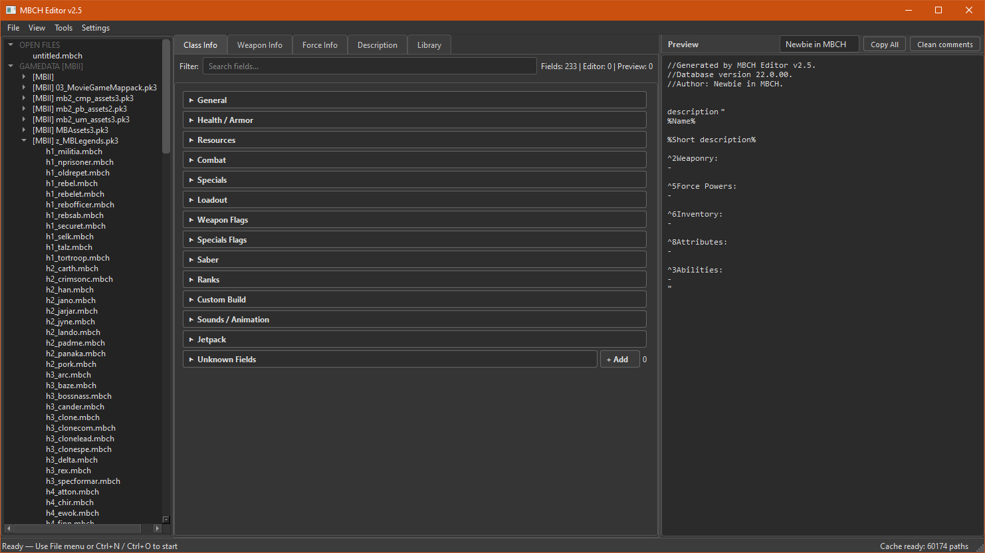Click the file tree vertical scrollbar

pyautogui.click(x=166, y=96)
